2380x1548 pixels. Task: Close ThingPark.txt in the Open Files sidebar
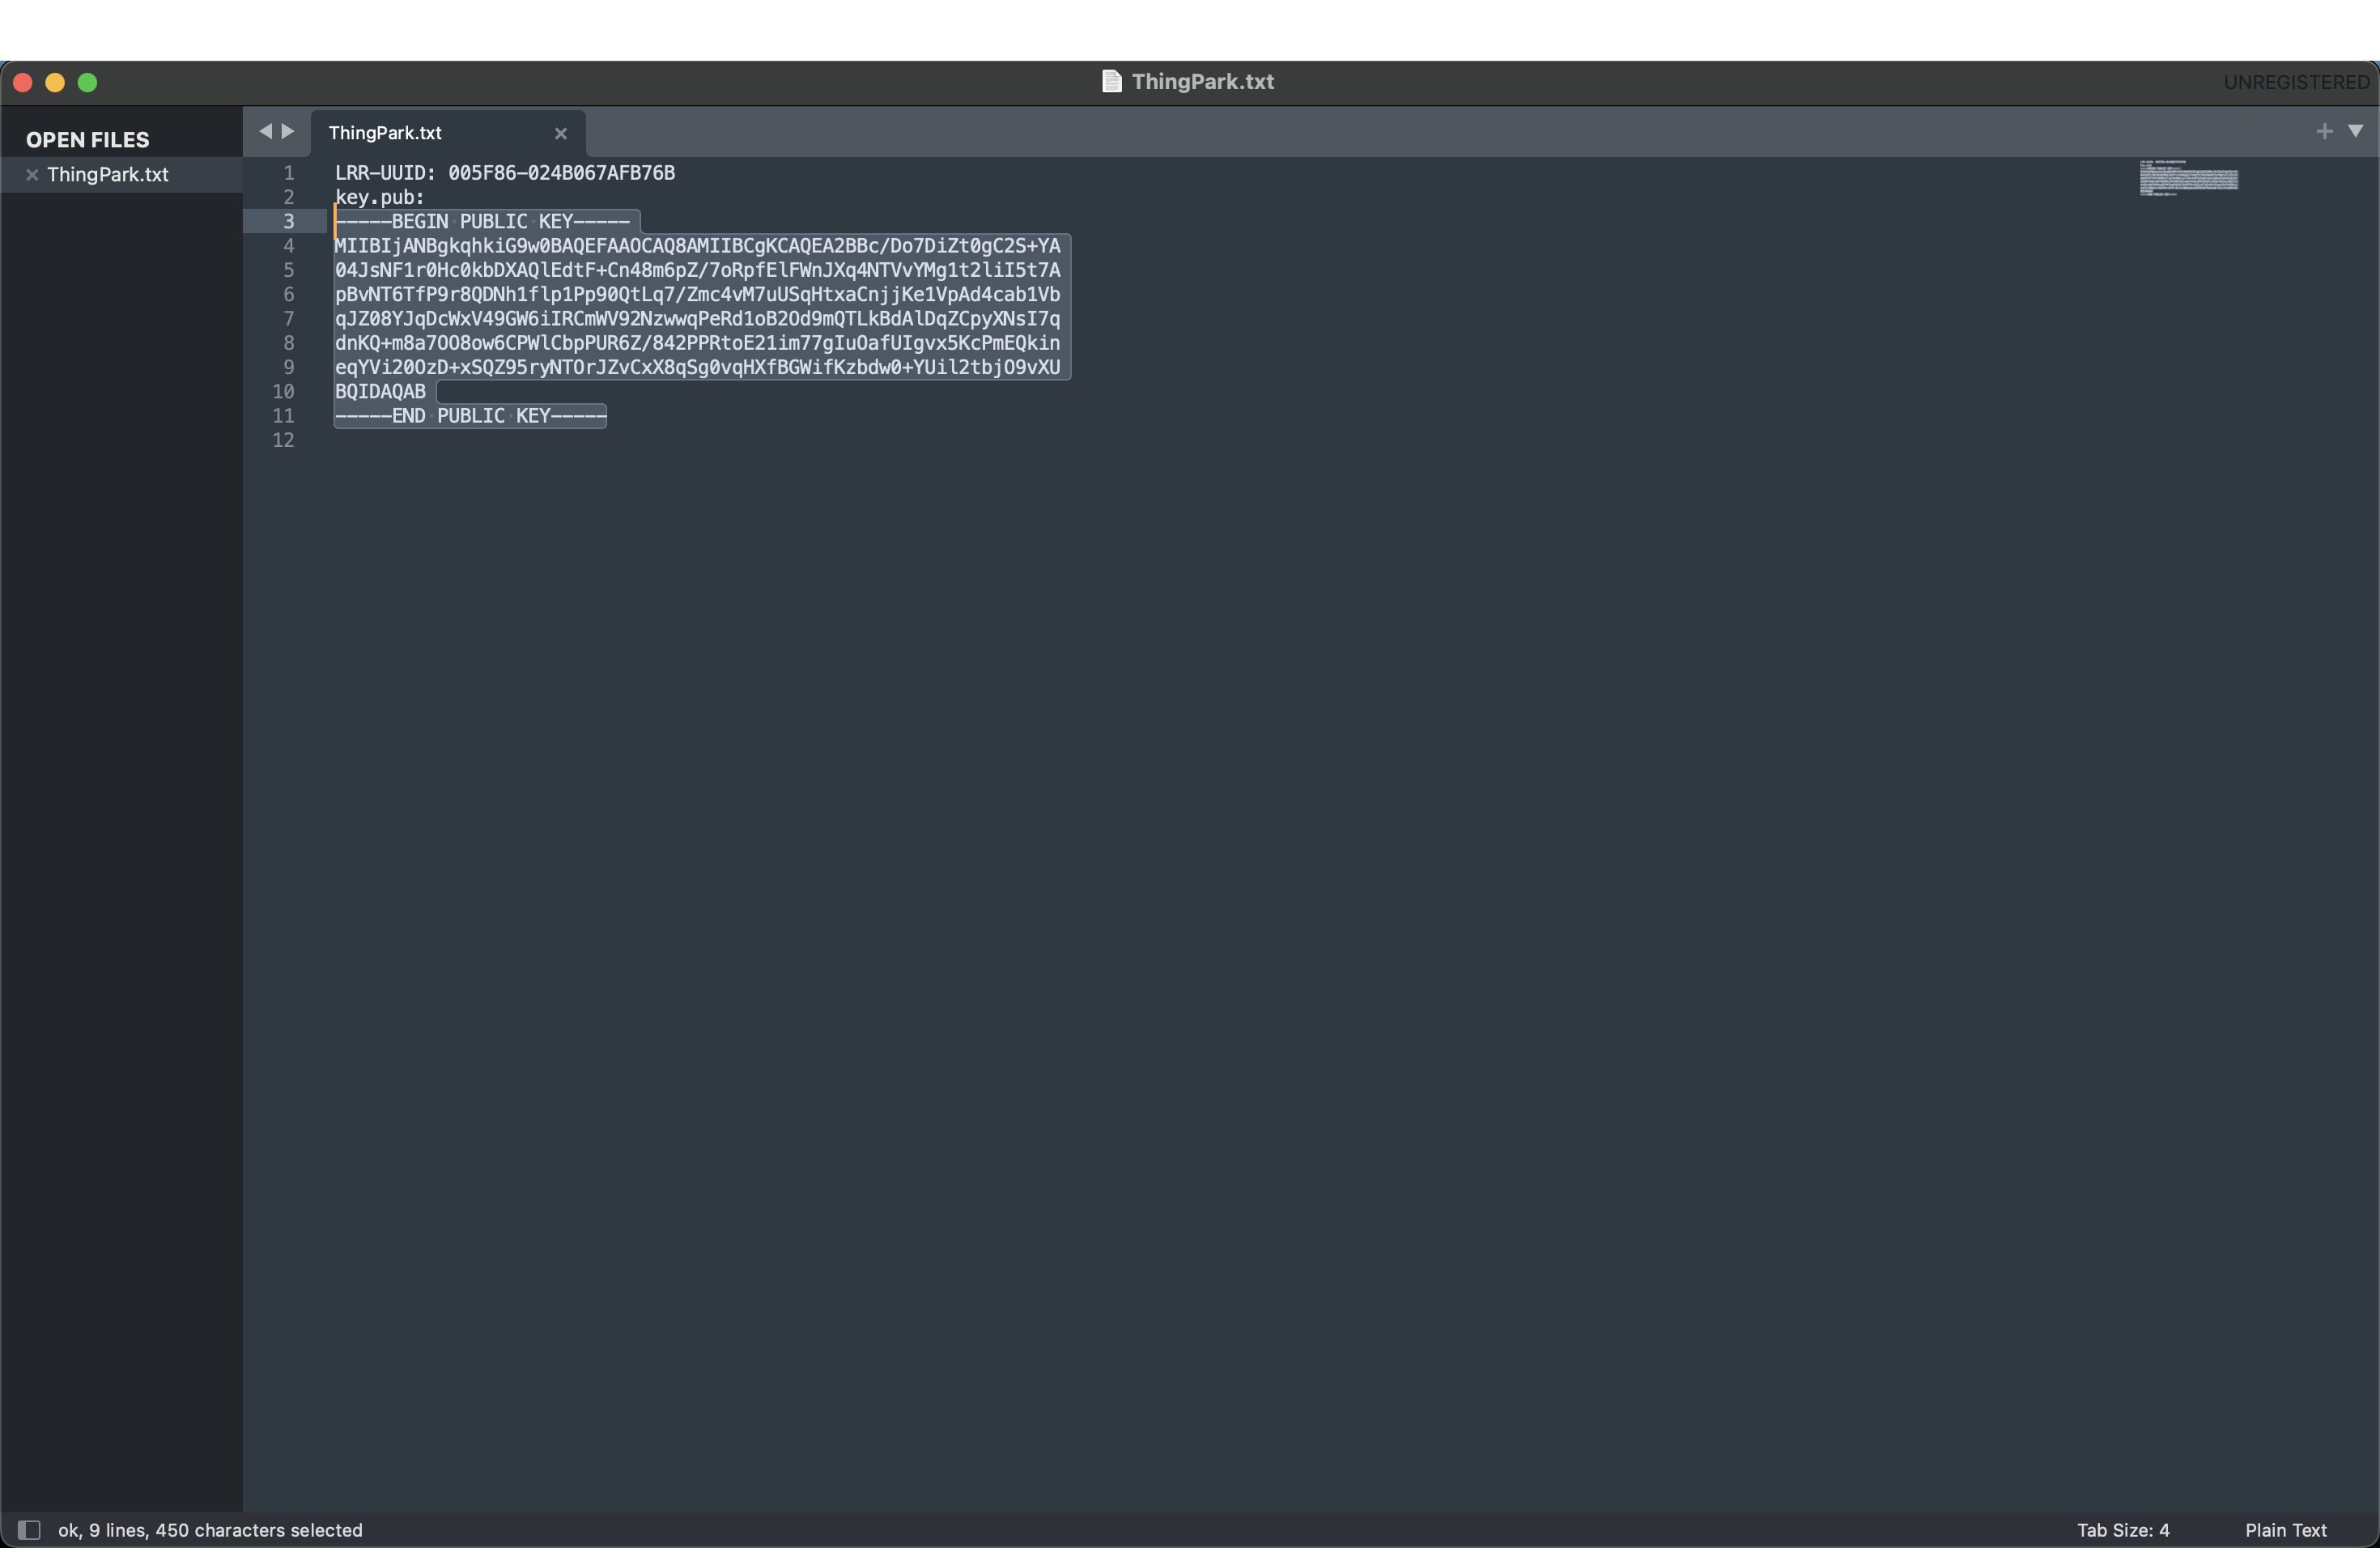[32, 175]
